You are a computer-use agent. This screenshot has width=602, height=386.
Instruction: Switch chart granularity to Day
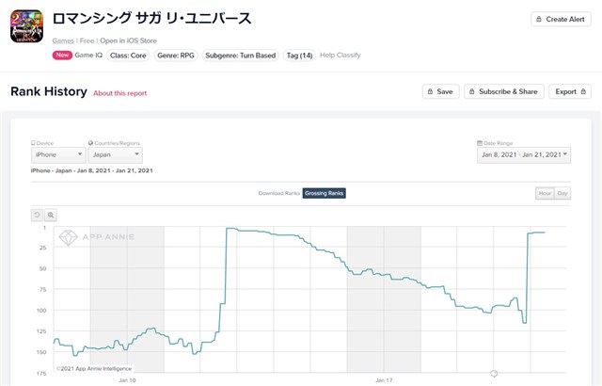562,193
